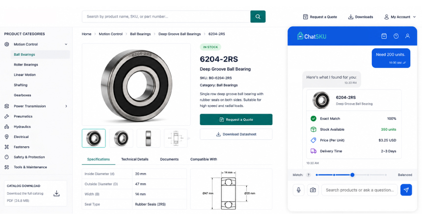This screenshot has width=422, height=221.
Task: Select the second angled bearing thumbnail
Action: (121, 138)
